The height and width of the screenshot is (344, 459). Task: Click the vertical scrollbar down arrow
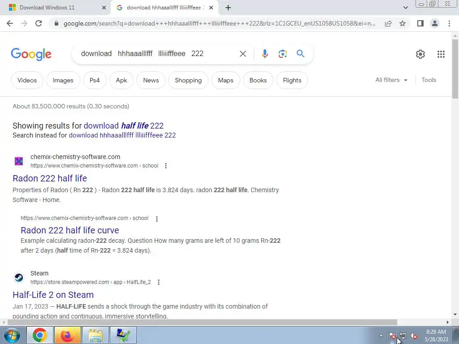[x=455, y=314]
